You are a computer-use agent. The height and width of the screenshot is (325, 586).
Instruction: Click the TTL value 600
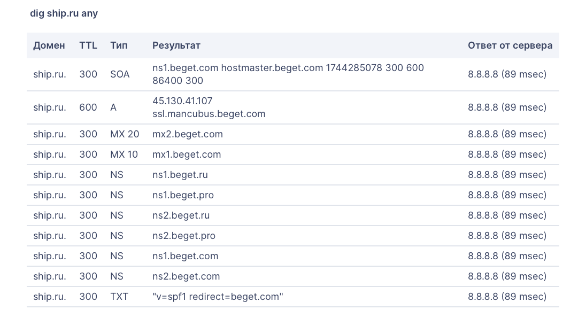pos(88,107)
